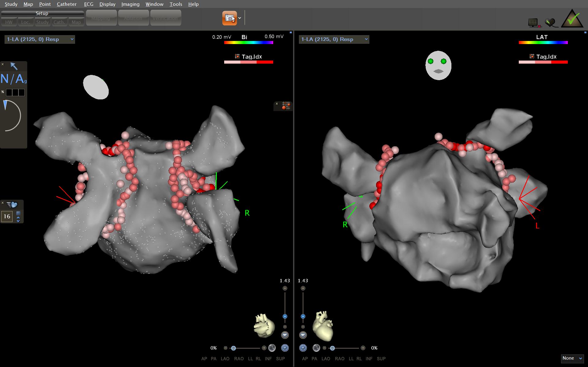Click plus on left transparency slider
The image size is (588, 367).
(x=264, y=348)
